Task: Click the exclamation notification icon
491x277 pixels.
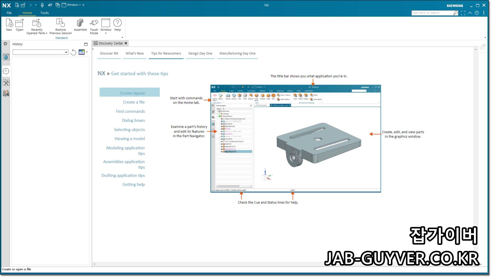Action: [484, 13]
